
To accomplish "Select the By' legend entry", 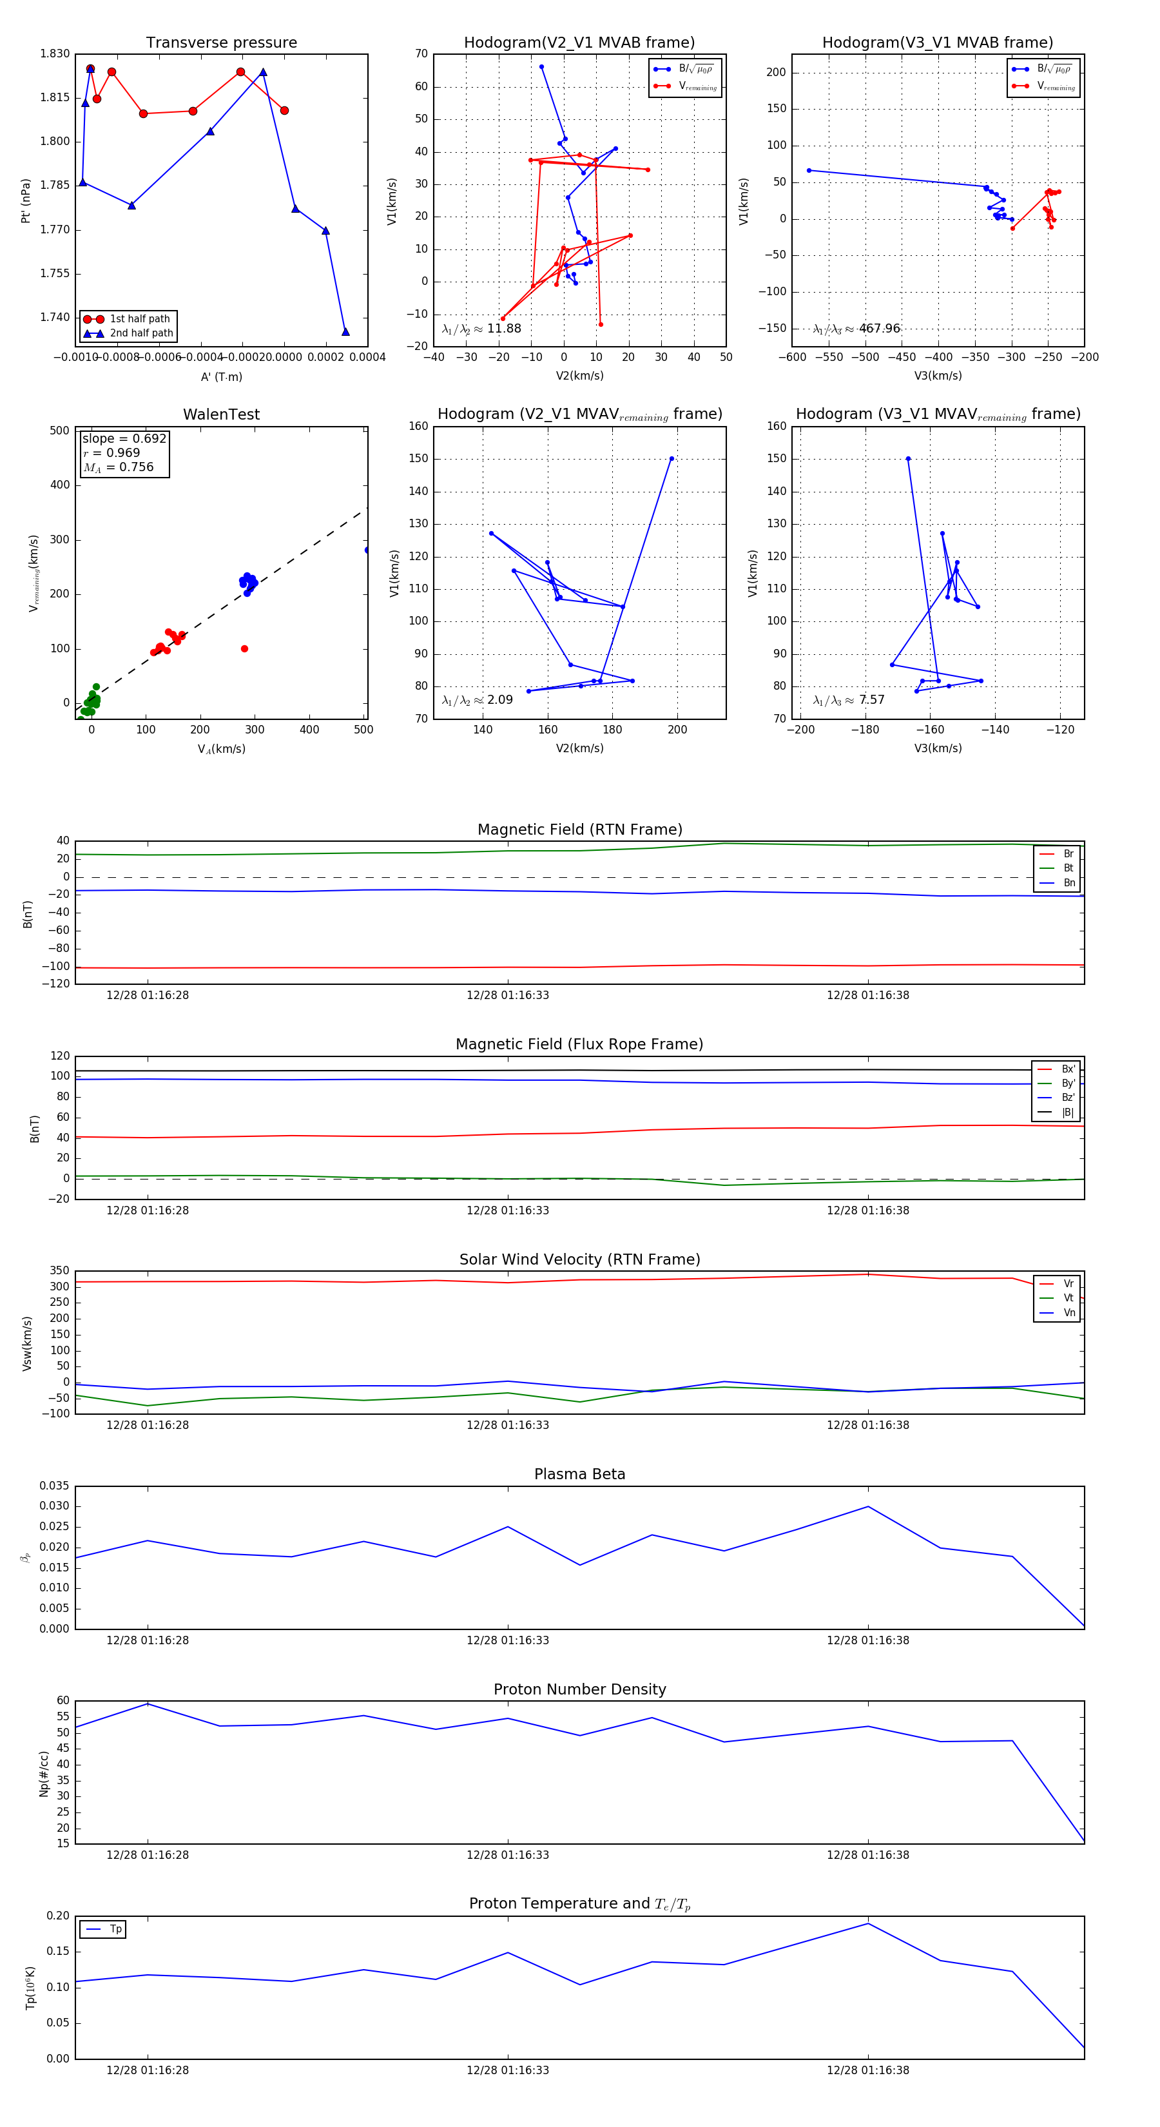I will pos(1057,1083).
